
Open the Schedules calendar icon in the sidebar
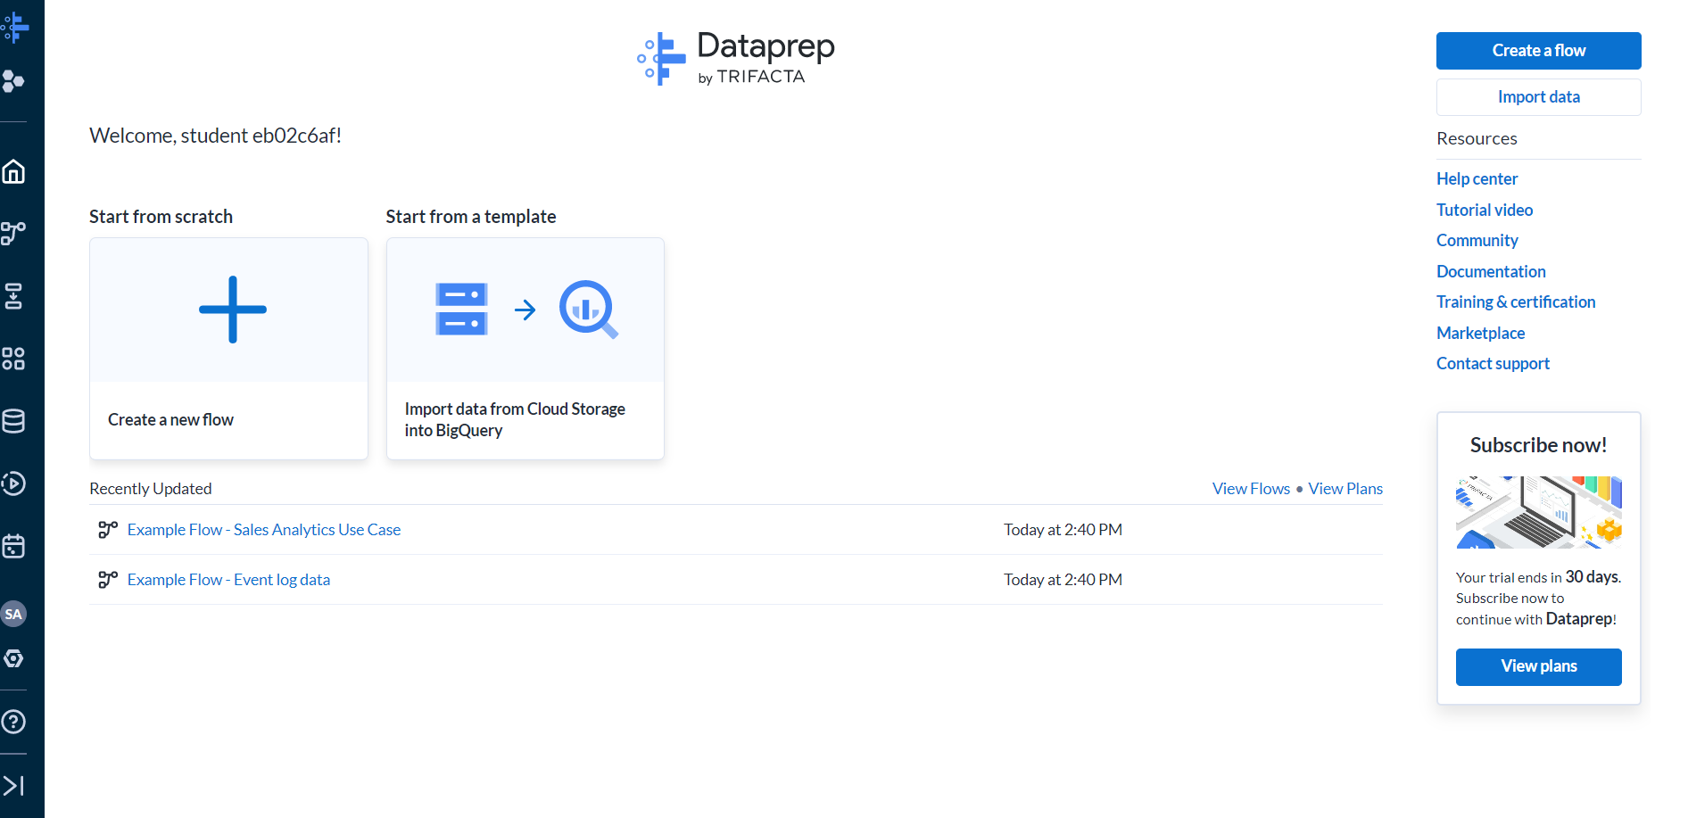[13, 546]
